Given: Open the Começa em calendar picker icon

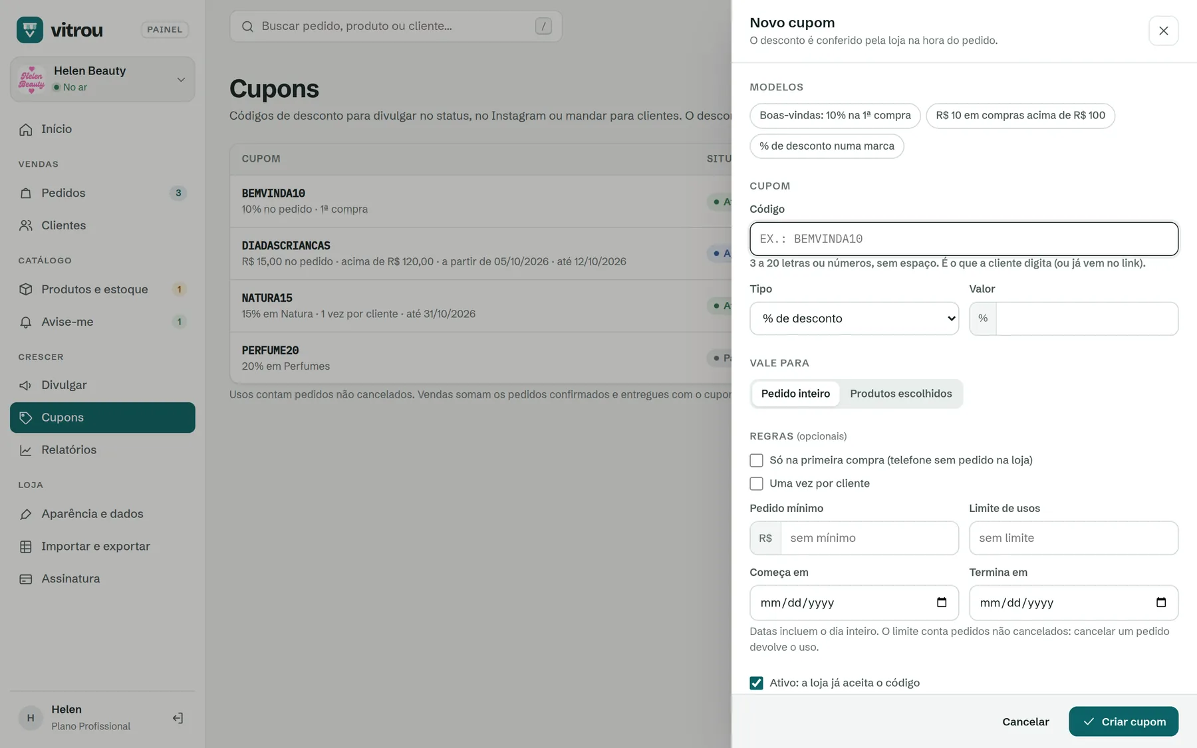Looking at the screenshot, I should point(942,602).
